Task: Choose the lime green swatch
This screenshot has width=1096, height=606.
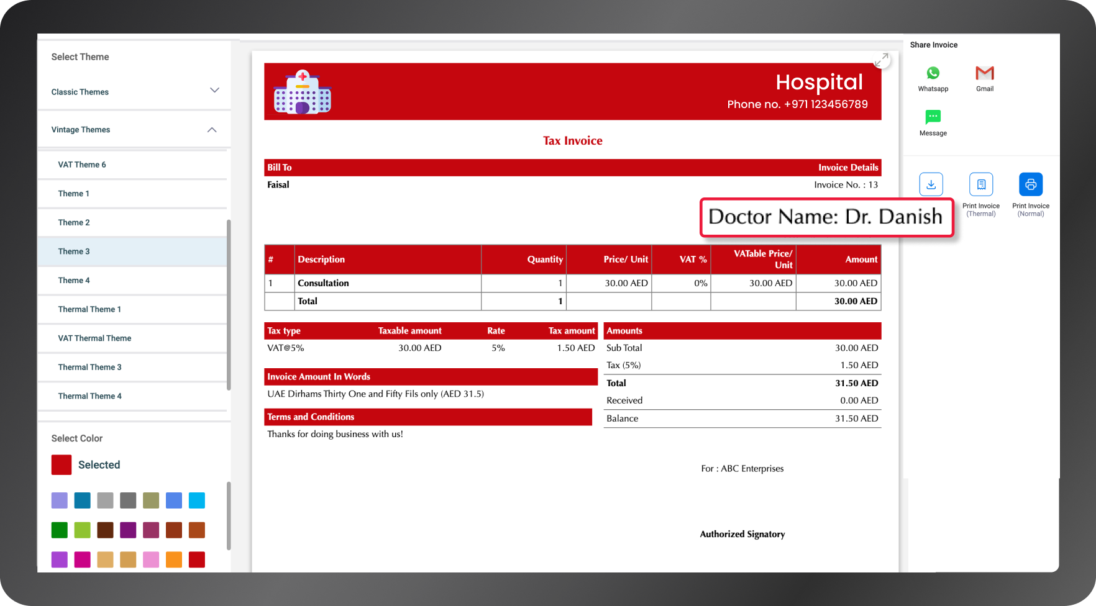Action: tap(82, 530)
